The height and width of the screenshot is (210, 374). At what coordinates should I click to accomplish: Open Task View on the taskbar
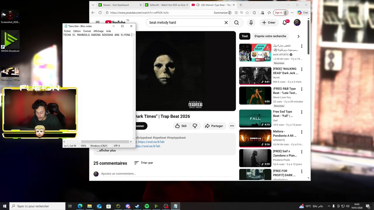tap(70, 206)
